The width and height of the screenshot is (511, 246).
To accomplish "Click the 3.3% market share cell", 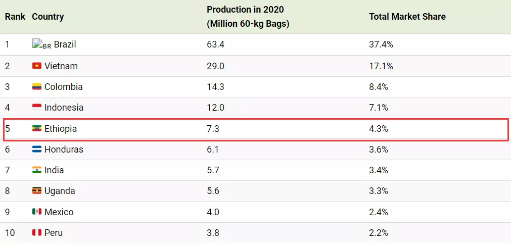I will pyautogui.click(x=379, y=190).
